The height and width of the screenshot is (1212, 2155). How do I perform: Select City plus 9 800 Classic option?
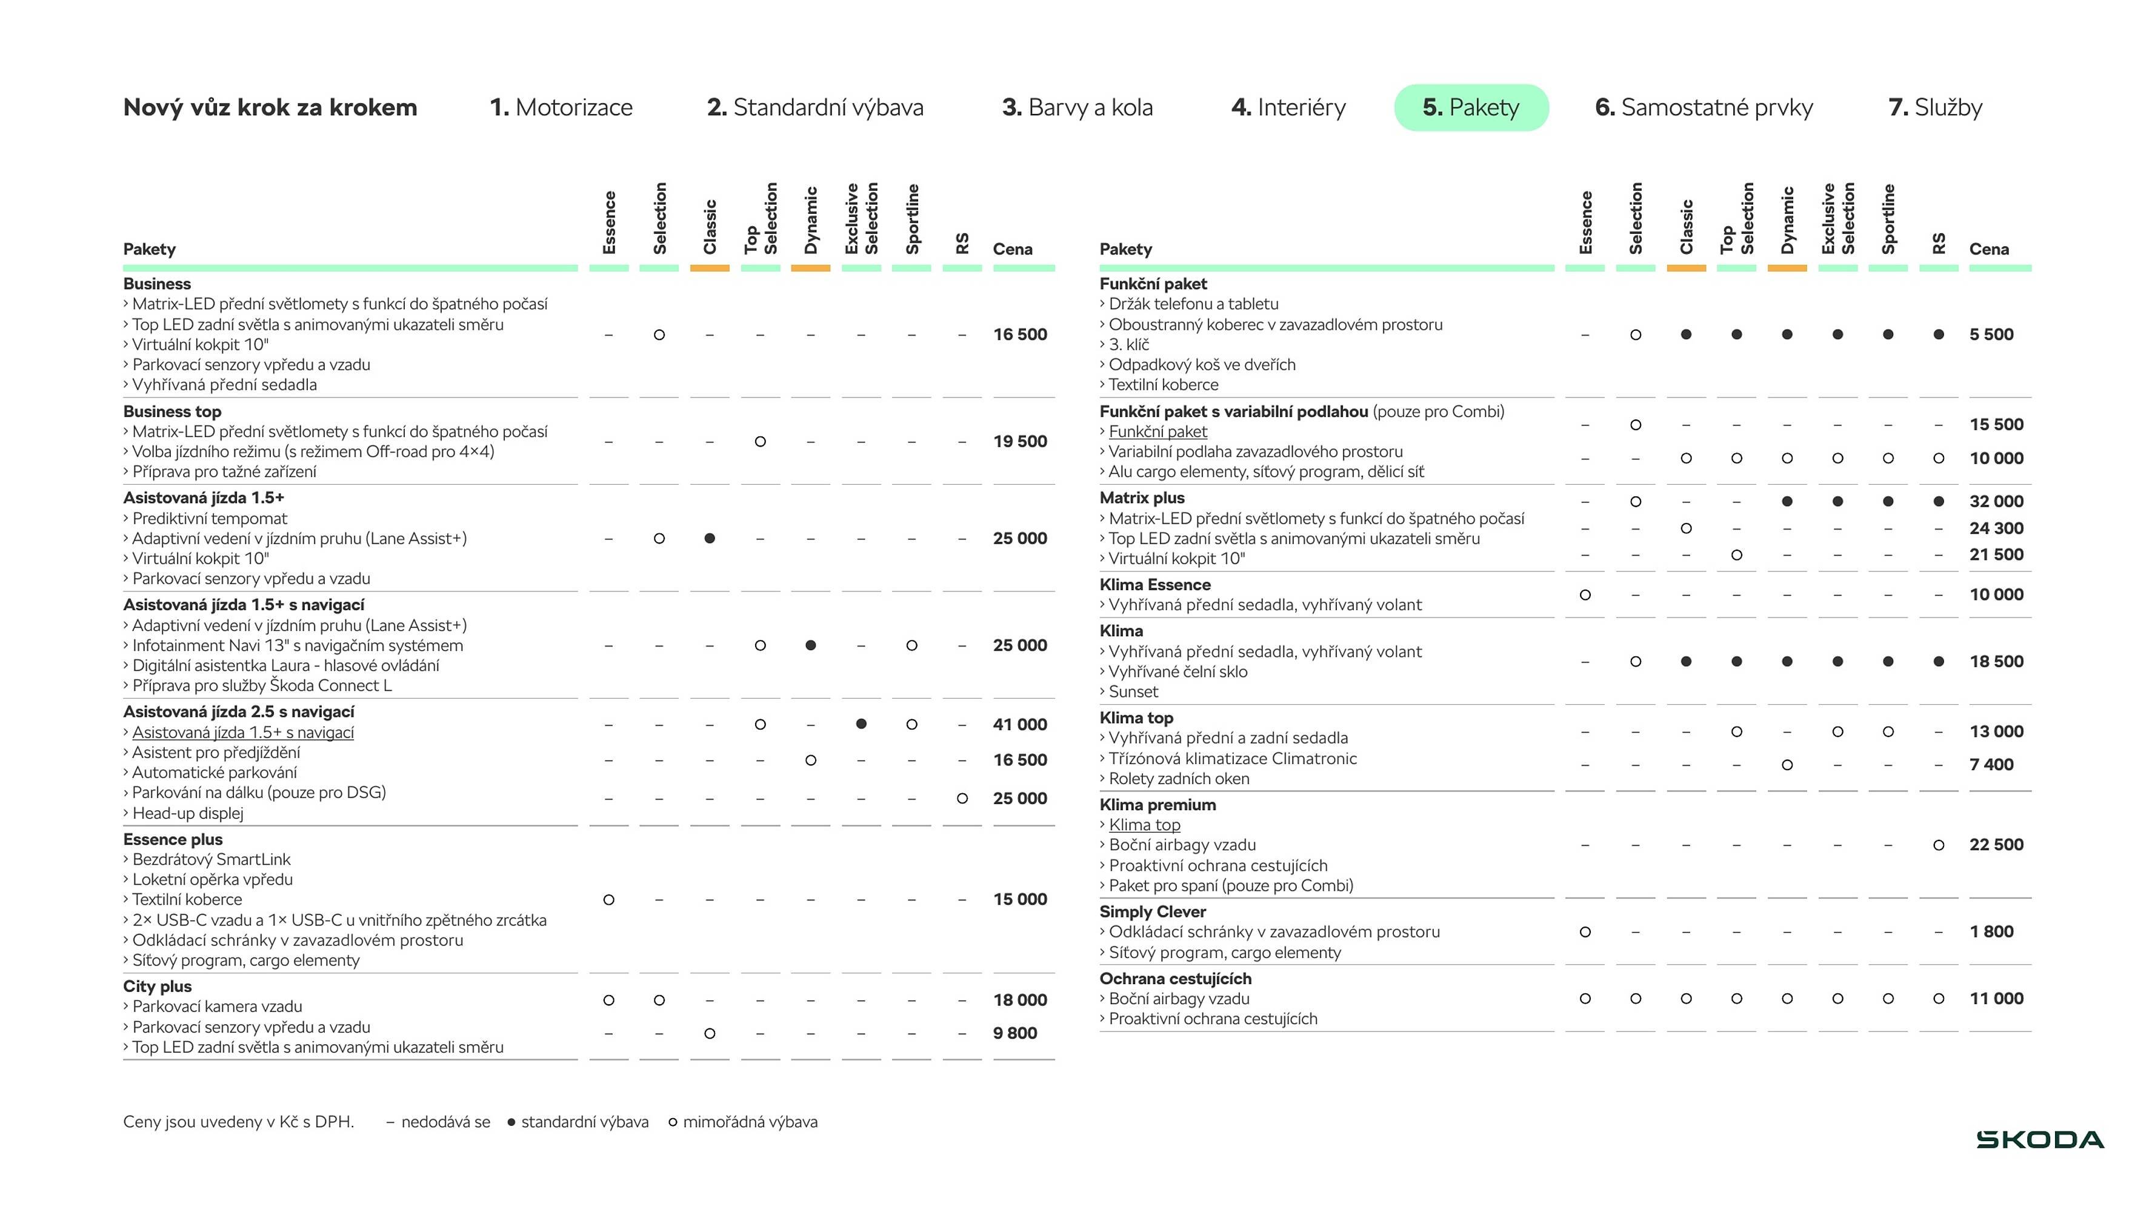tap(710, 1034)
